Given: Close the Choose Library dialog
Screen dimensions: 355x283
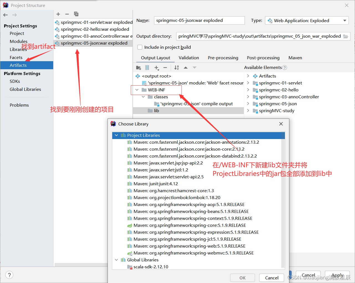Looking at the screenshot, I should 281,124.
